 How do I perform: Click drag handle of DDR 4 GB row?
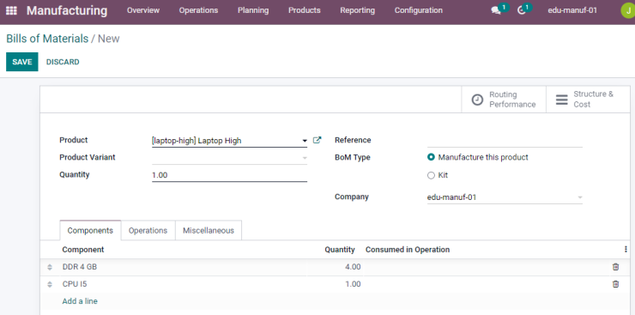[50, 267]
